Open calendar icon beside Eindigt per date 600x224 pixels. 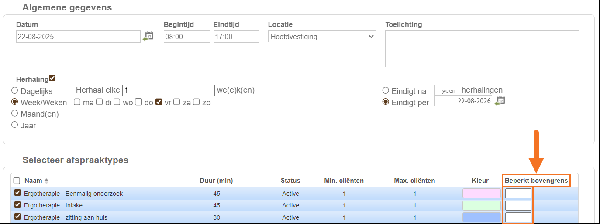(x=500, y=101)
